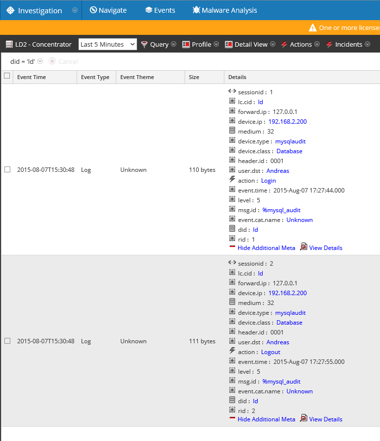Click the mysqlaudit device.type link in second event

point(290,313)
